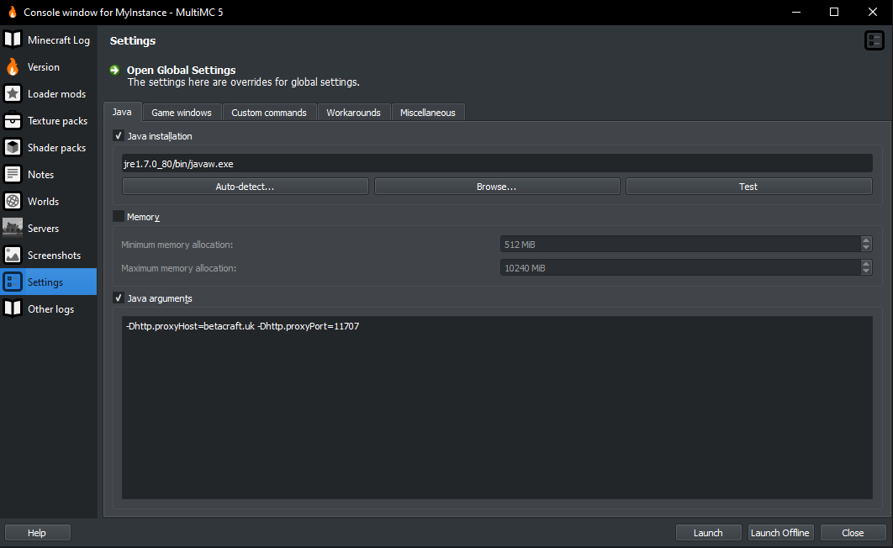Click the Worlds globe icon
The height and width of the screenshot is (548, 893).
click(13, 201)
